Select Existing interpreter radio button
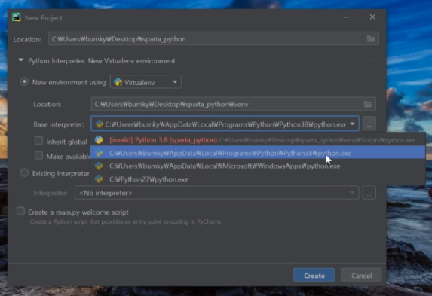The height and width of the screenshot is (296, 432). [24, 173]
